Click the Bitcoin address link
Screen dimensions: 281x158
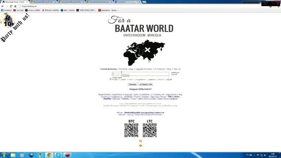point(144,113)
